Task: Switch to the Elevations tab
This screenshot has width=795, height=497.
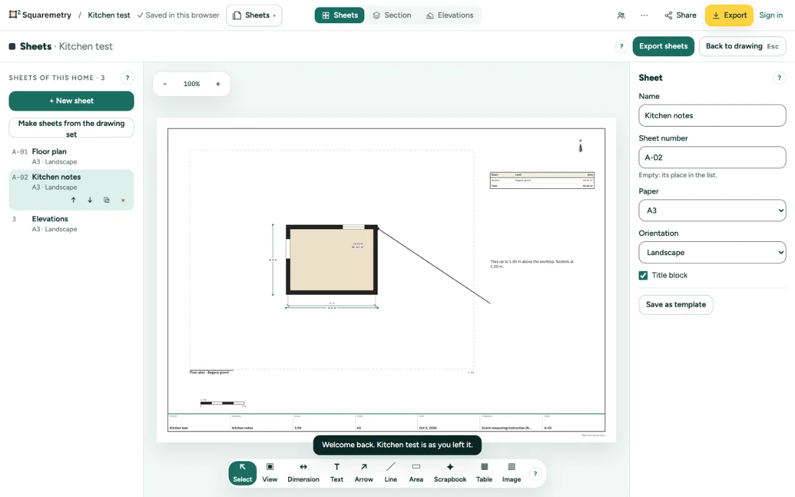Action: point(450,15)
